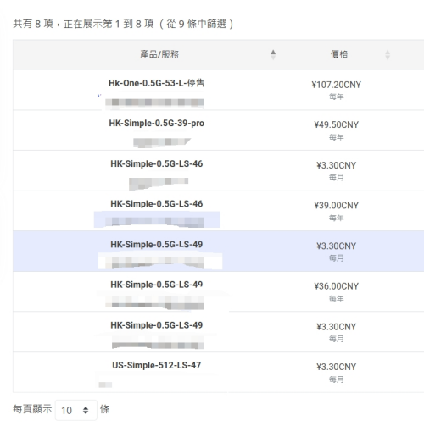Open the US-Simple-512-LS-47 service

[156, 365]
